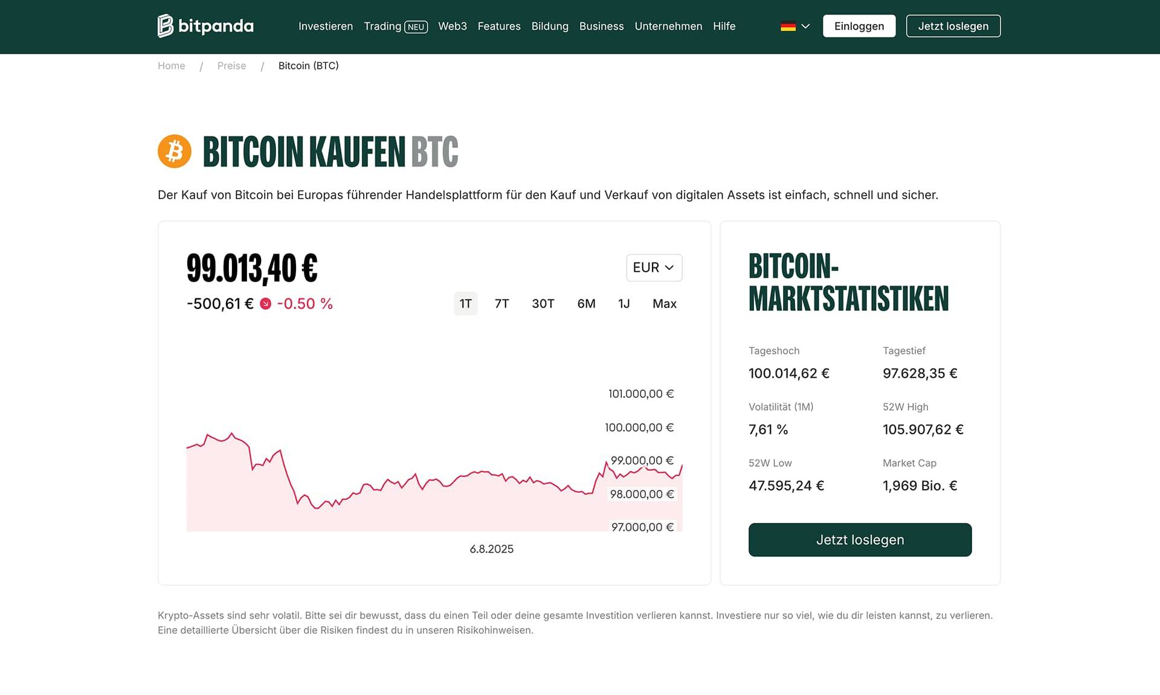Select the 1T chart timeframe
Screen dimensions: 1160x695
coord(465,304)
